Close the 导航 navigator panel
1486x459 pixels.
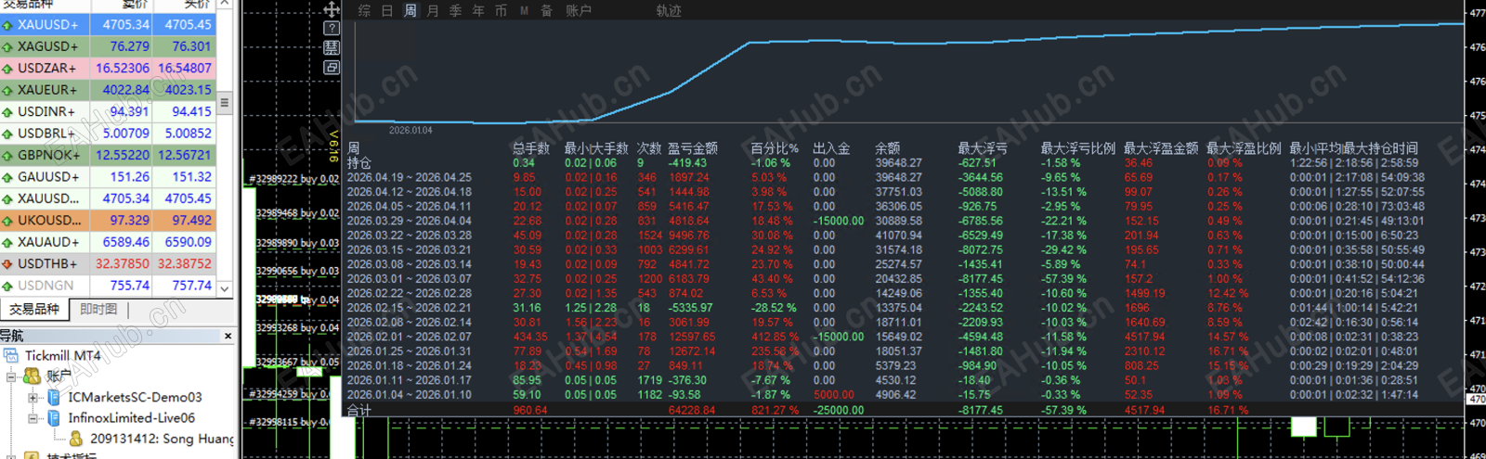pos(228,336)
